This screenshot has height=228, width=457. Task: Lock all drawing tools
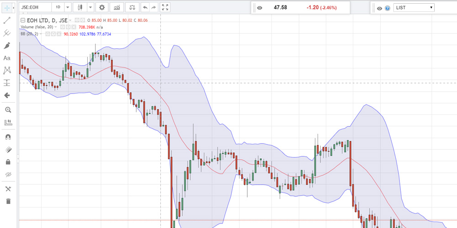pos(7,162)
